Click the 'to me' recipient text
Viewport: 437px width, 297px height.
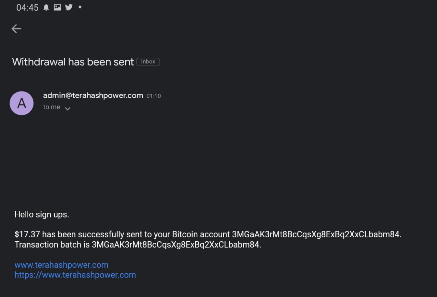click(52, 107)
